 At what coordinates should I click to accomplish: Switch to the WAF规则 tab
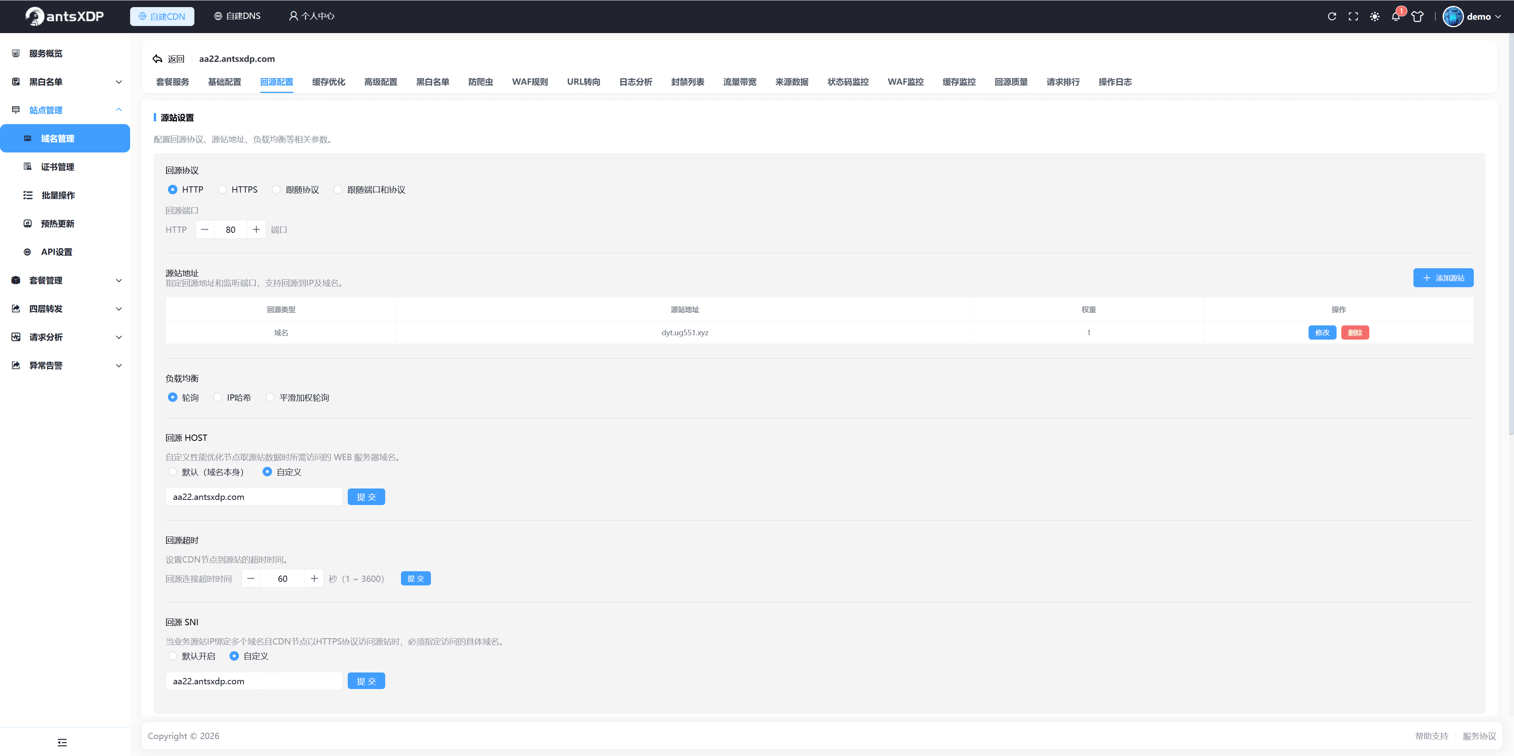530,82
